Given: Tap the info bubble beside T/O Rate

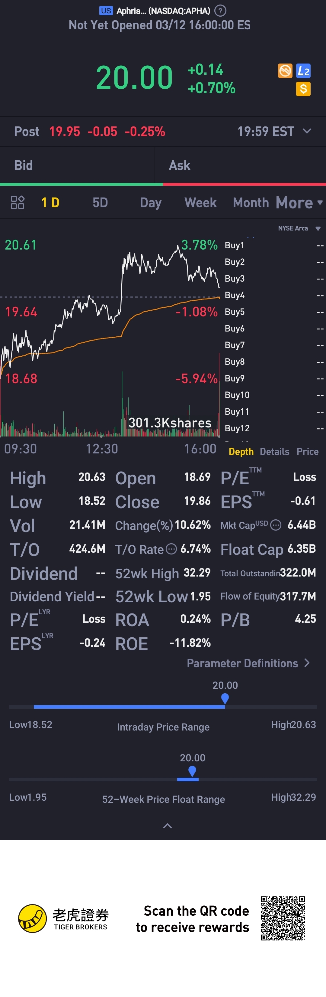Looking at the screenshot, I should click(x=171, y=549).
